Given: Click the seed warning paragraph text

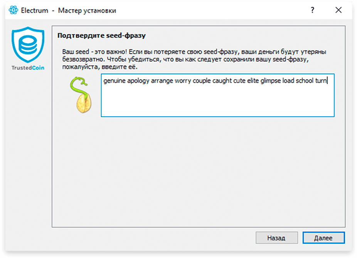Looking at the screenshot, I should pos(194,59).
